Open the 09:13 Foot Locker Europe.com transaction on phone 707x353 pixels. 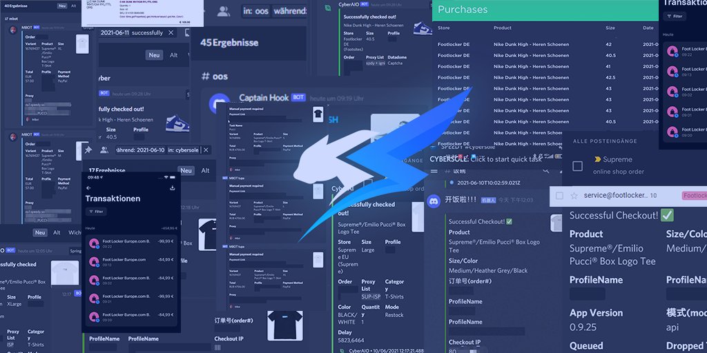click(131, 262)
